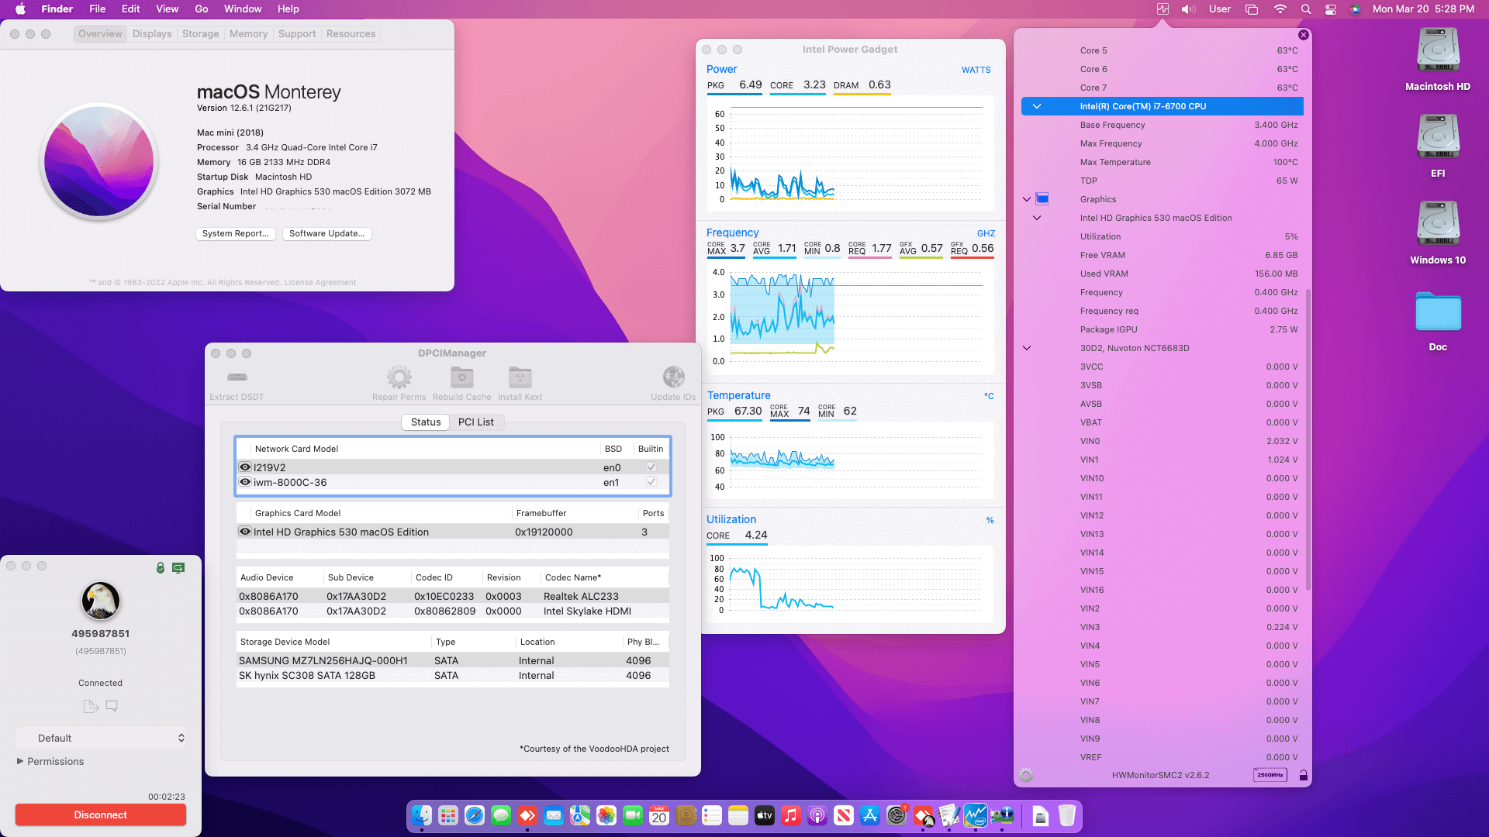Expand the Permissions disclosure triangle

(20, 761)
